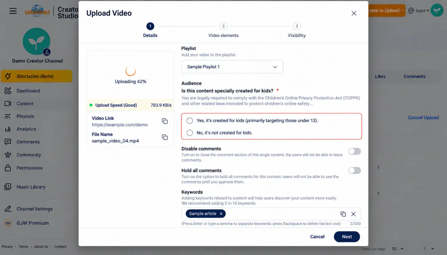
Task: Remove the Sample article keyword chip
Action: click(x=221, y=214)
